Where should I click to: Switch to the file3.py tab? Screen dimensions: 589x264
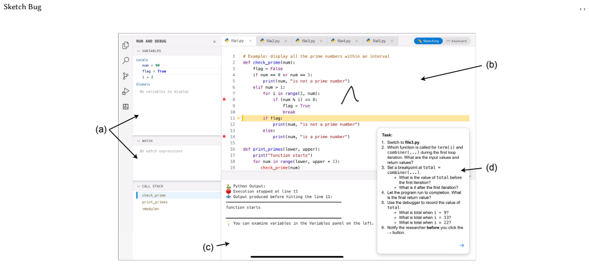coord(309,41)
